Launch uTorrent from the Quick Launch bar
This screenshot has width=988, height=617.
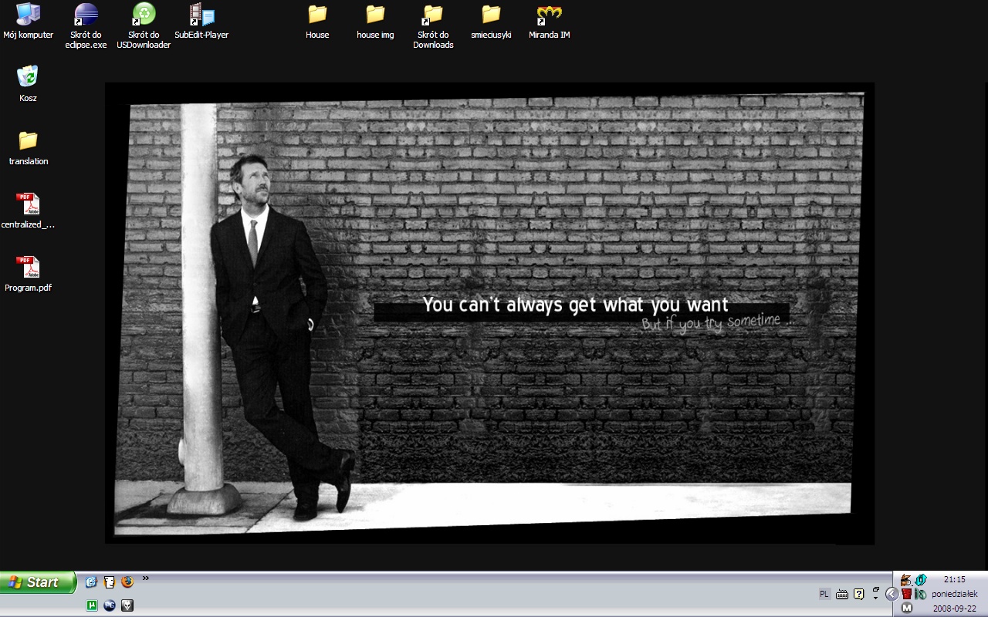click(x=92, y=605)
